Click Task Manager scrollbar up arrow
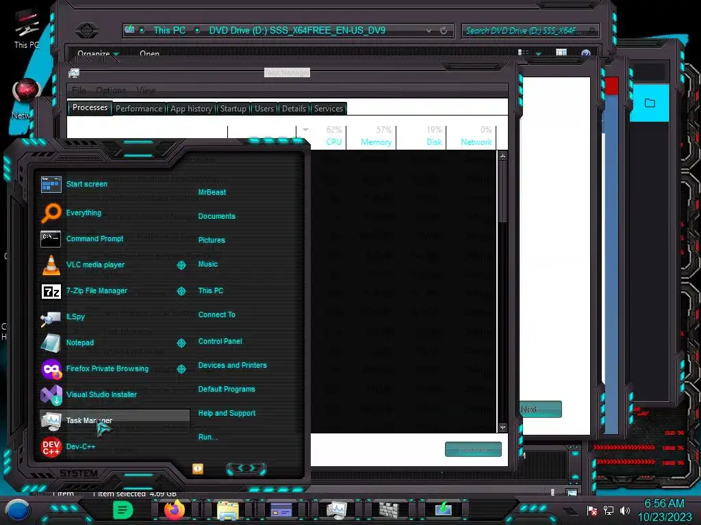The width and height of the screenshot is (701, 525). (x=502, y=156)
